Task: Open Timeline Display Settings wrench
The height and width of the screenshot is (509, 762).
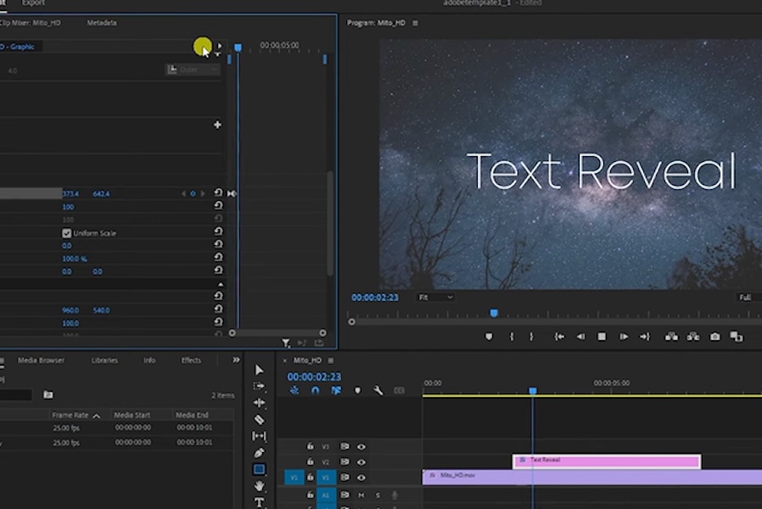Action: pyautogui.click(x=378, y=390)
